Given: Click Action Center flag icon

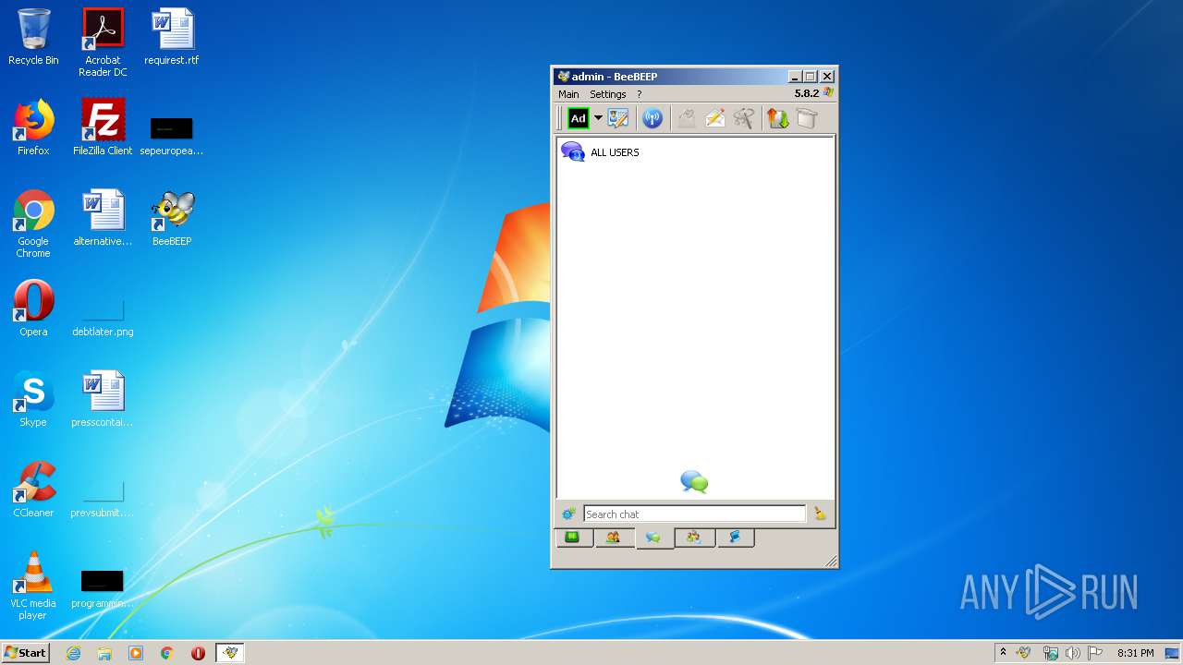Looking at the screenshot, I should point(1095,653).
